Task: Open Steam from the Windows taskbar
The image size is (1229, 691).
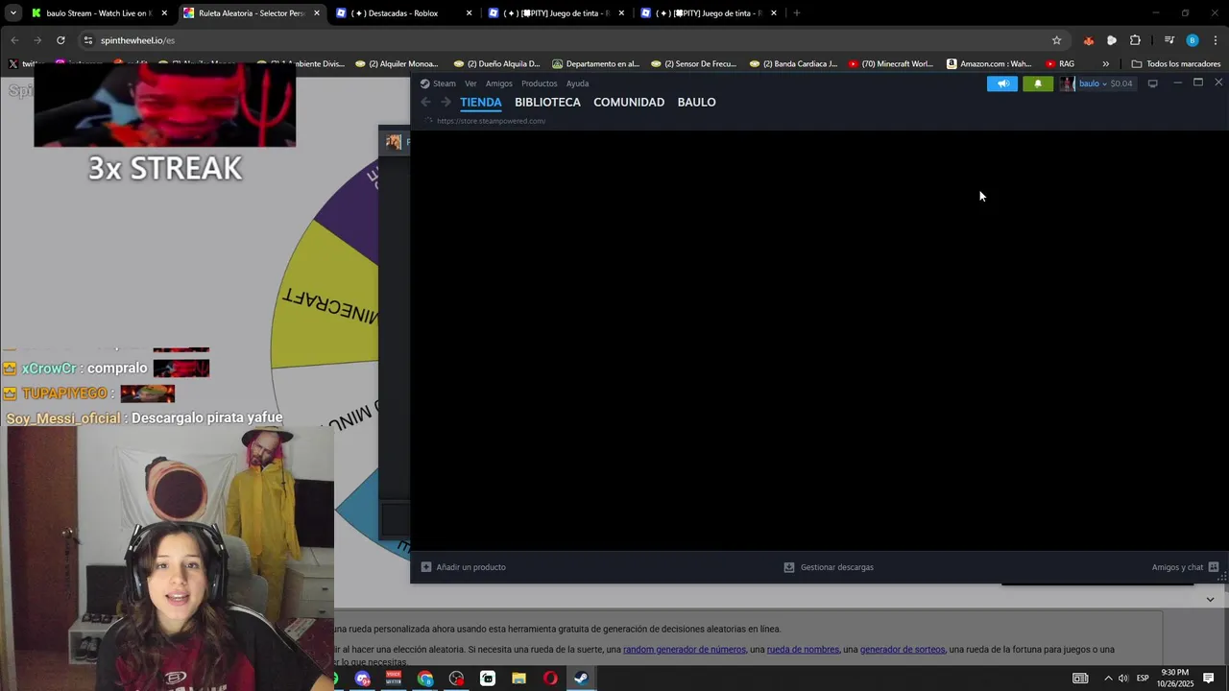Action: click(x=581, y=679)
